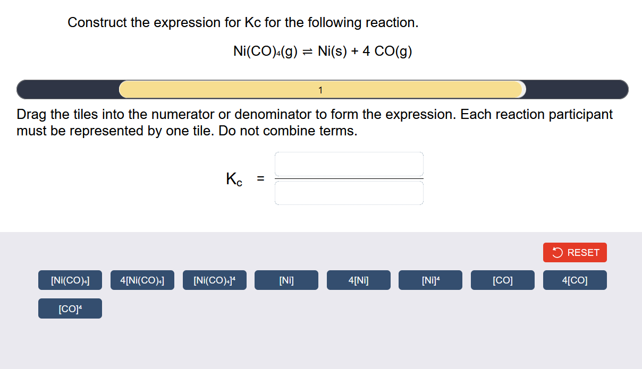Click the yellow progress segment labeled 1
Viewport: 642px width, 369px height.
point(320,90)
